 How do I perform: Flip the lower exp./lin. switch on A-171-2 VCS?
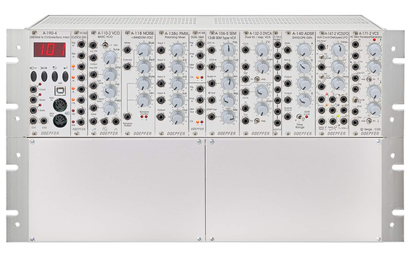369,121
